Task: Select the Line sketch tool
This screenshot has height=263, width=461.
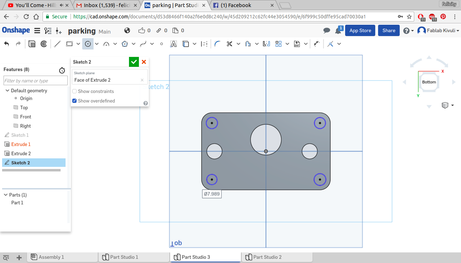Action: [57, 44]
